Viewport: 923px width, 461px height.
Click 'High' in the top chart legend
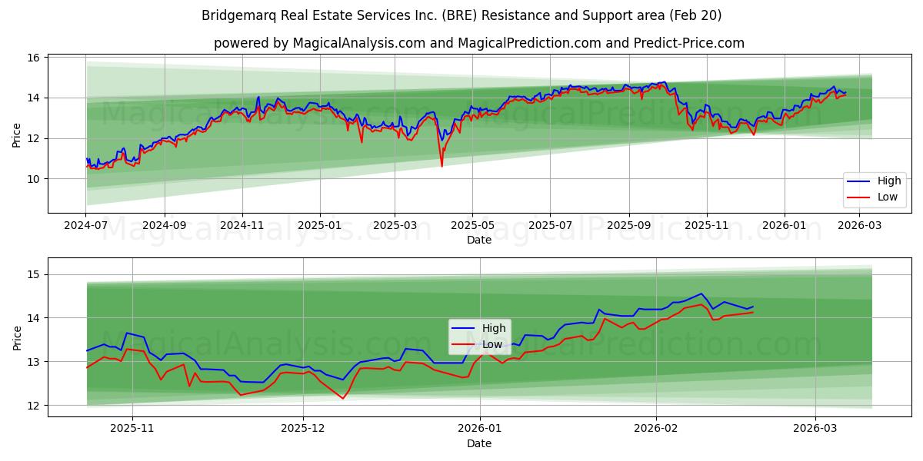(x=889, y=181)
